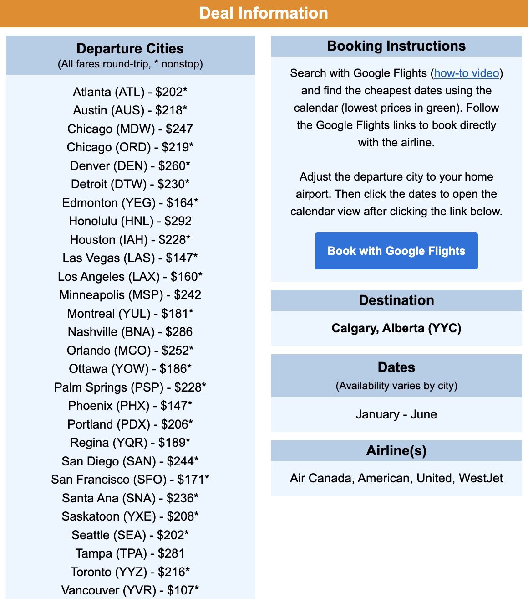Click the airlines list with WestJet

click(396, 478)
